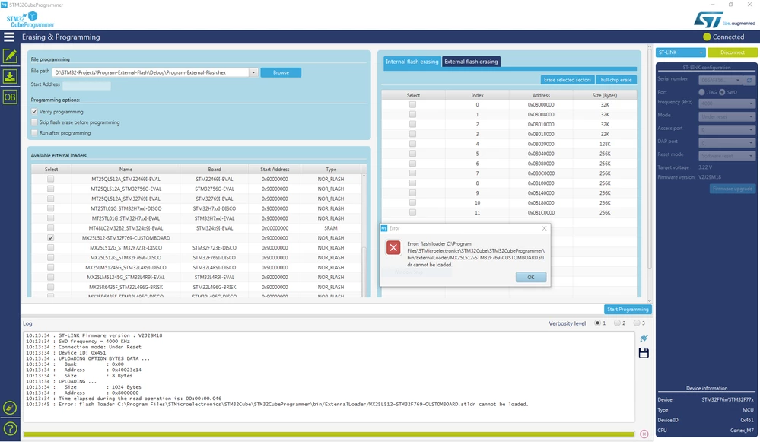This screenshot has width=760, height=442.
Task: Switch to External flash erasing tab
Action: pyautogui.click(x=471, y=62)
